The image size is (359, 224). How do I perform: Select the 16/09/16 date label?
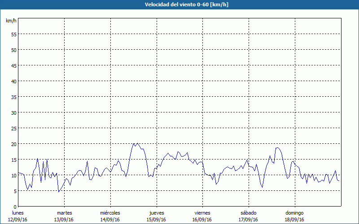[x=202, y=220]
